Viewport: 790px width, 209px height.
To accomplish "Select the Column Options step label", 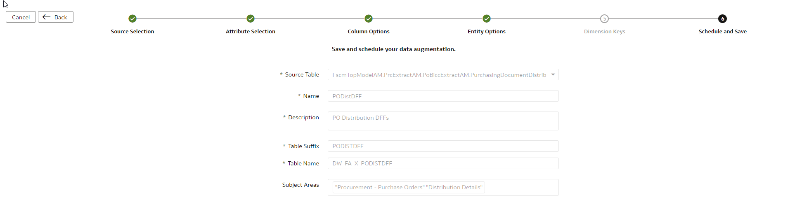I will click(369, 31).
